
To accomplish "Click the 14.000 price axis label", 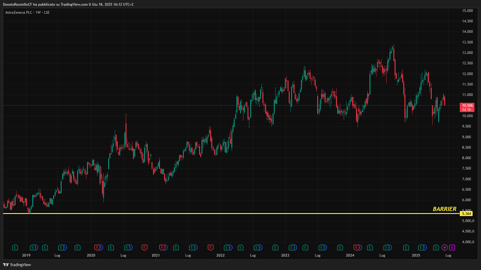I will [x=468, y=32].
